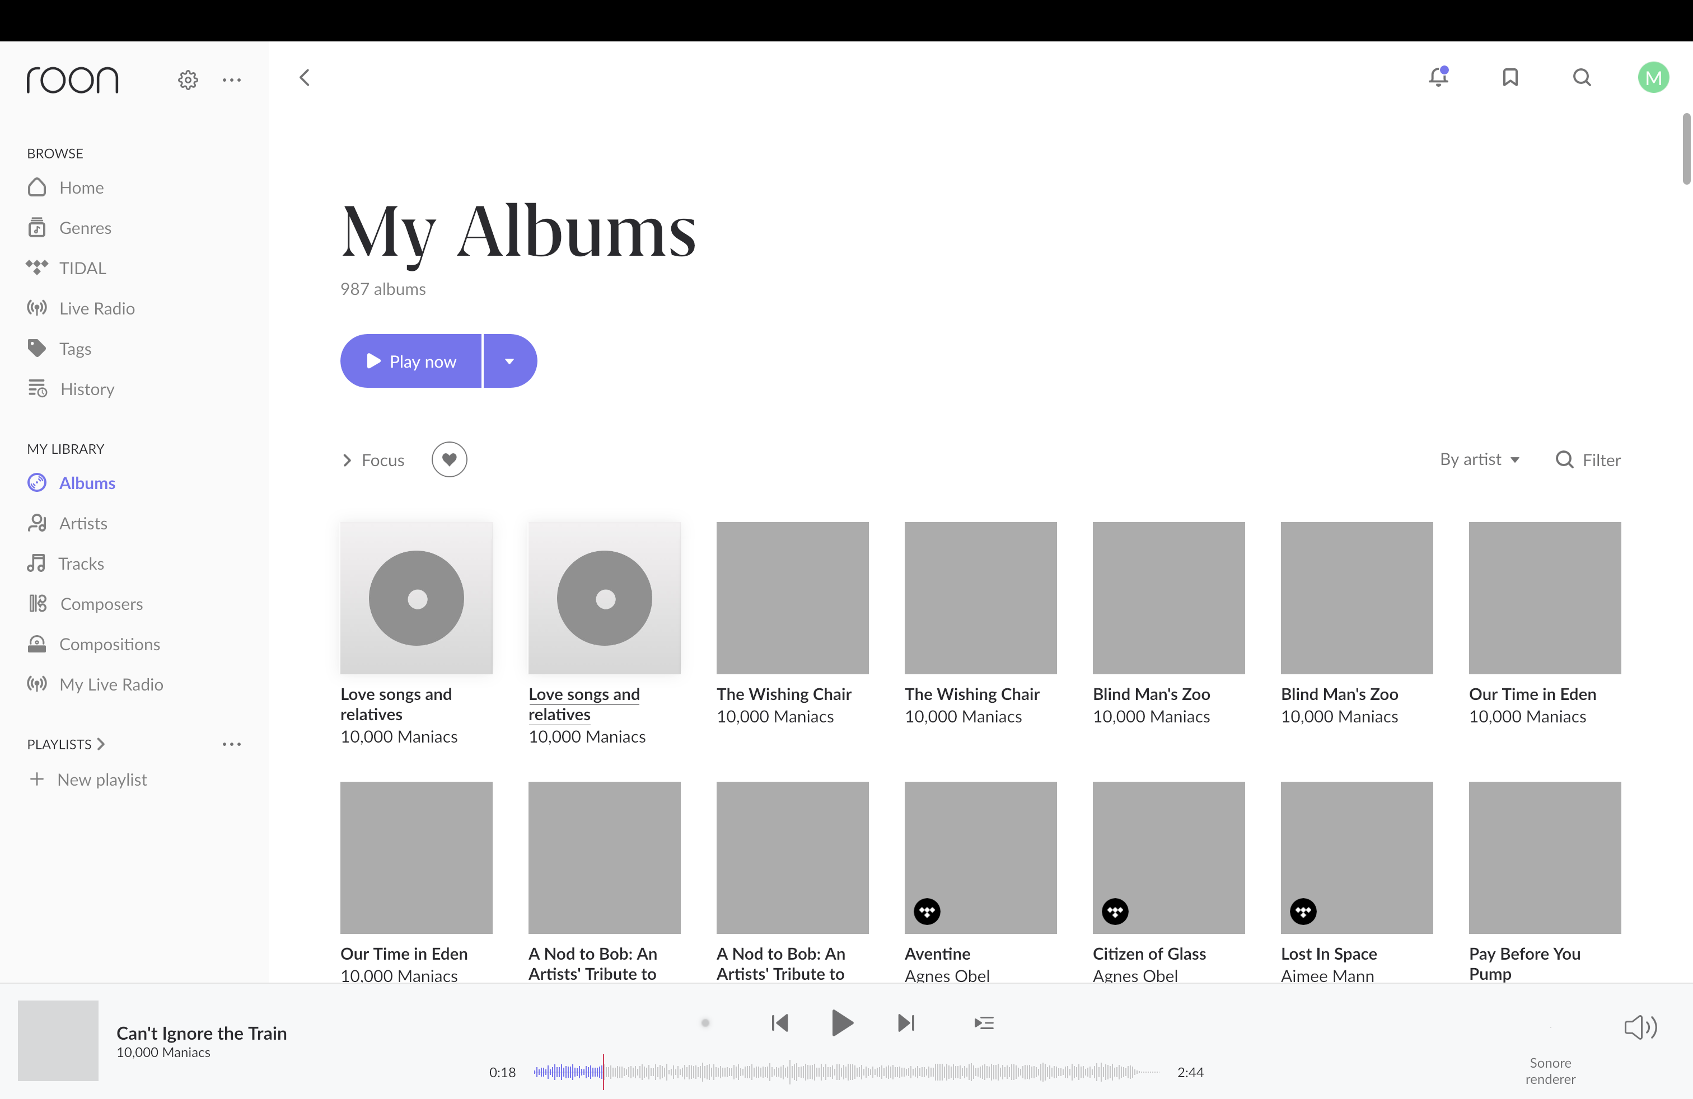
Task: Expand the Focus options
Action: (373, 460)
